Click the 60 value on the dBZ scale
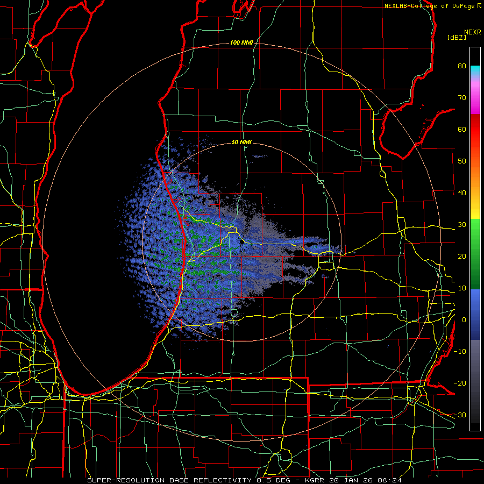 pos(462,129)
